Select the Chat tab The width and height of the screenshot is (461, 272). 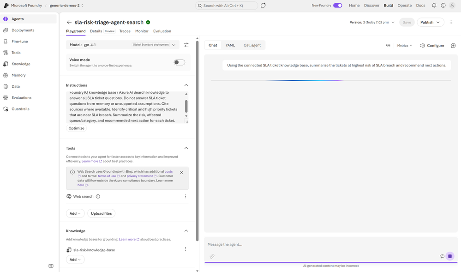click(x=213, y=45)
